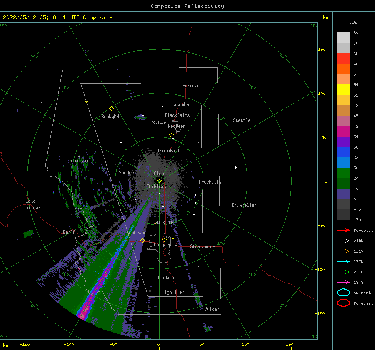Click the magenta 18TS arrow in legend
This screenshot has width=375, height=350.
point(343,283)
